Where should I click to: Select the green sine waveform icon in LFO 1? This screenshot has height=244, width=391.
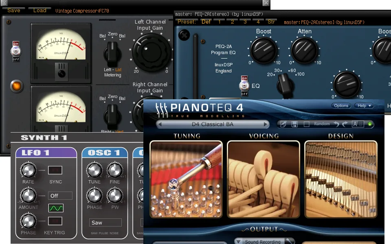coord(56,208)
